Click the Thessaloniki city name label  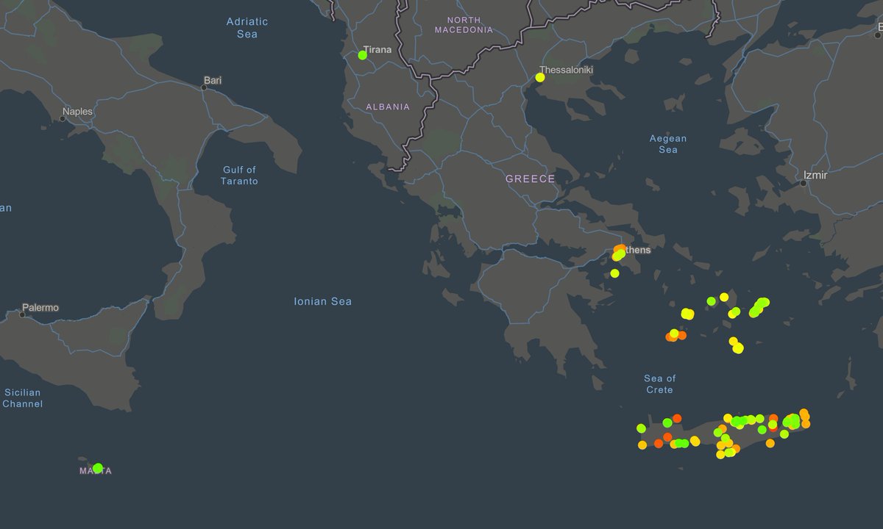(x=567, y=71)
